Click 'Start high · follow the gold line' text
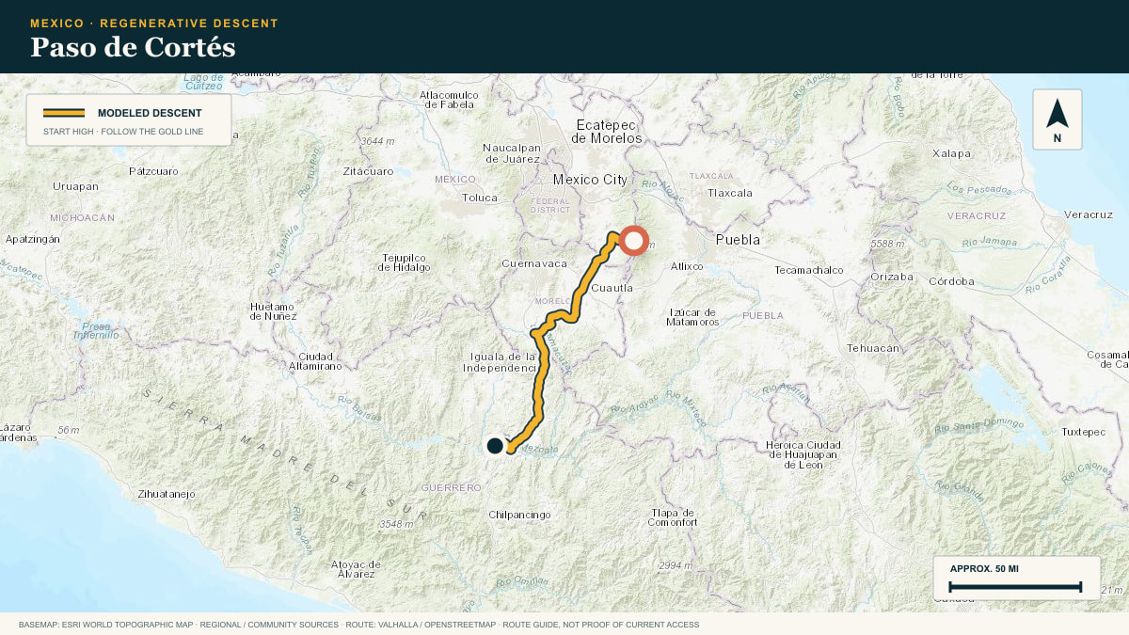1129x635 pixels. pos(123,132)
